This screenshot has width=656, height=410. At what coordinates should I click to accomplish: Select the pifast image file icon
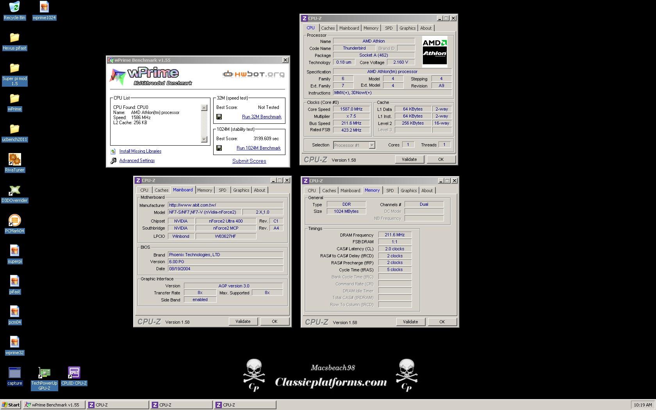pyautogui.click(x=14, y=282)
